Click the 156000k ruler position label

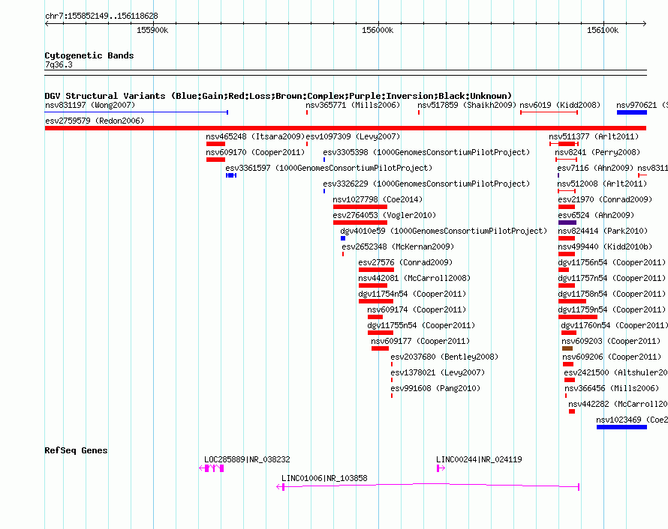tap(378, 30)
